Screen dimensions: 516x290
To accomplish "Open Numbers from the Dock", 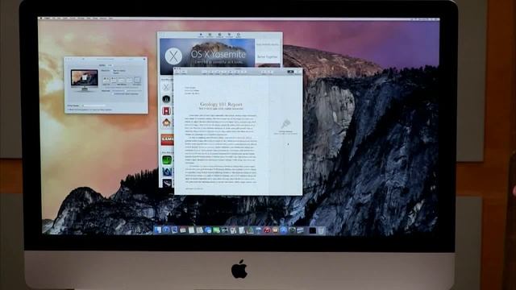I will coord(250,230).
